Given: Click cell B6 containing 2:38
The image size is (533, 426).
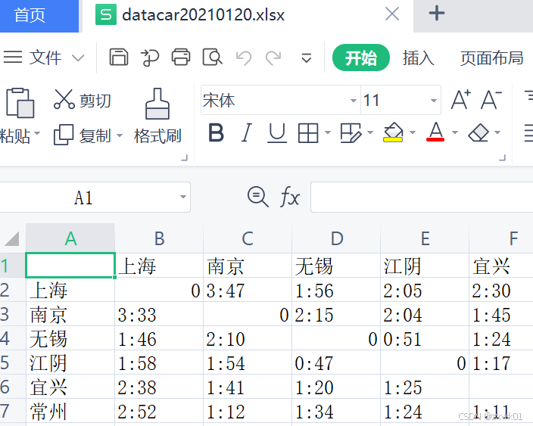Looking at the screenshot, I should (159, 387).
